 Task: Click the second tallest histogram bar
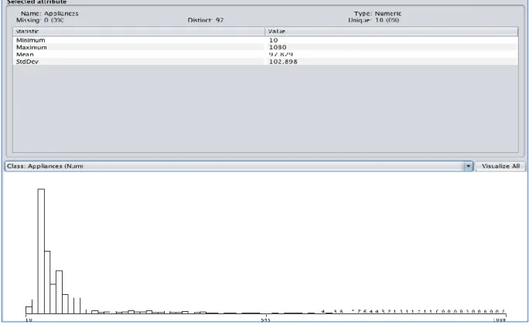point(47,283)
